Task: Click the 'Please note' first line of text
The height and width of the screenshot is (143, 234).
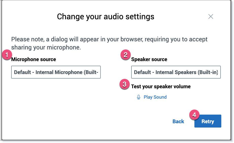Action: 109,40
